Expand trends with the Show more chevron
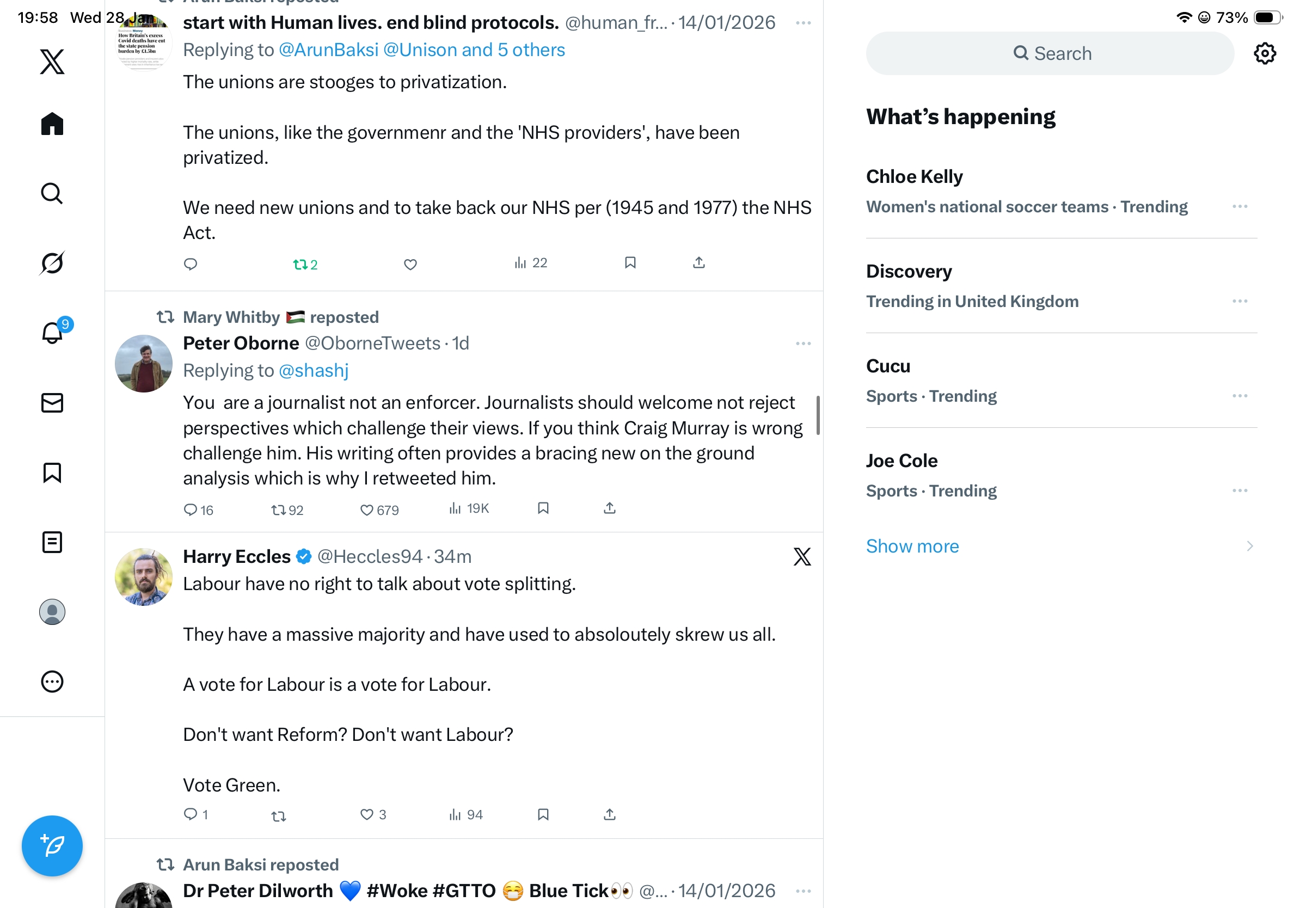 click(x=1249, y=545)
